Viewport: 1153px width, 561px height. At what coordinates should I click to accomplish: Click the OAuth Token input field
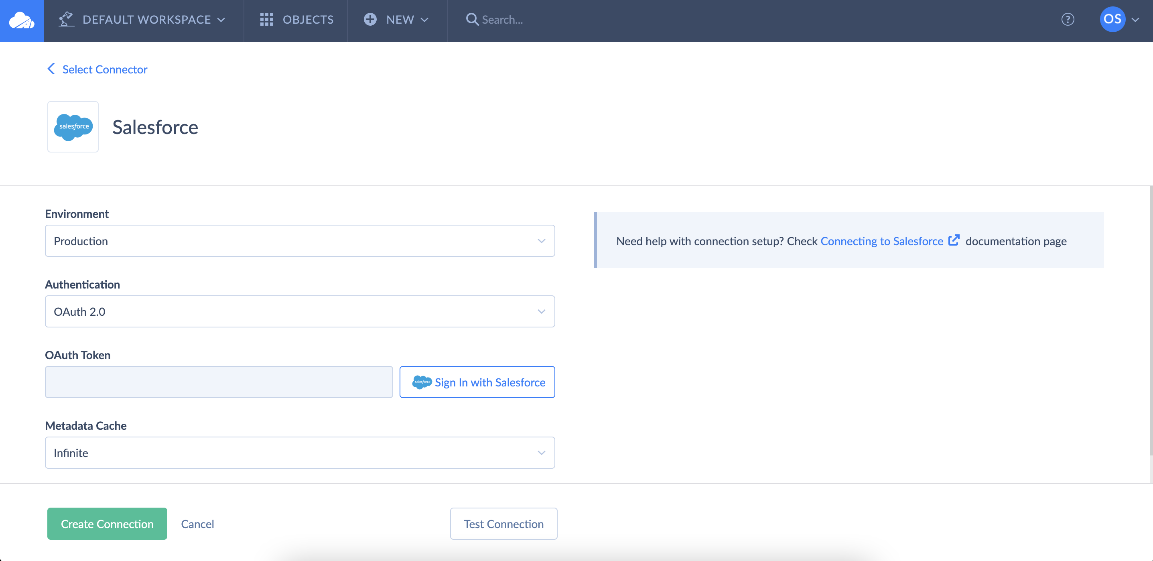218,382
